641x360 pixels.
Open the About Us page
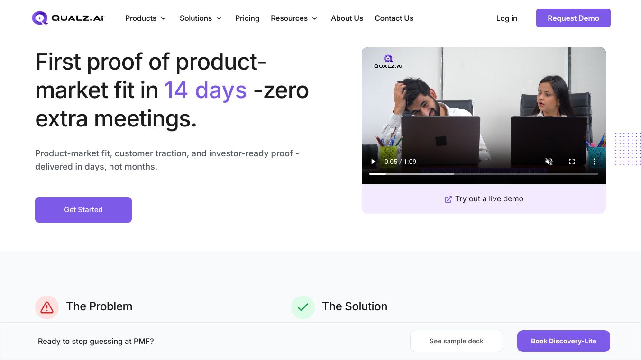(347, 18)
